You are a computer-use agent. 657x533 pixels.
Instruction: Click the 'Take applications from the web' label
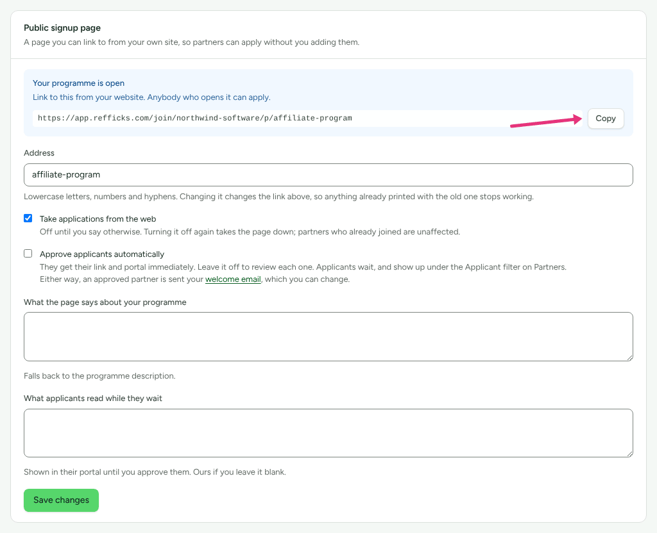(x=98, y=219)
